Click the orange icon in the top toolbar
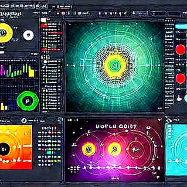This screenshot has height=187, width=187. (x=63, y=13)
